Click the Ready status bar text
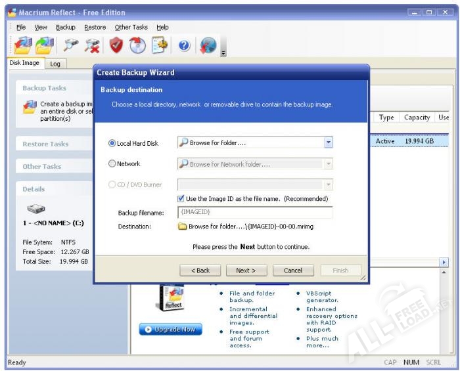 click(x=17, y=362)
